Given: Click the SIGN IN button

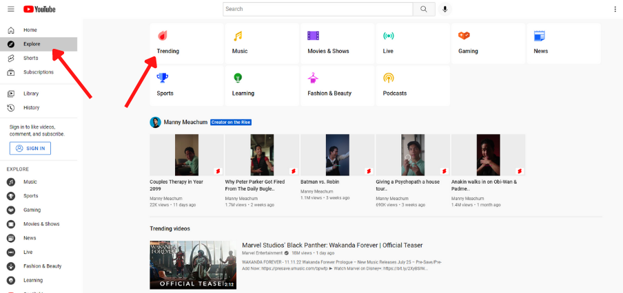Looking at the screenshot, I should (30, 148).
